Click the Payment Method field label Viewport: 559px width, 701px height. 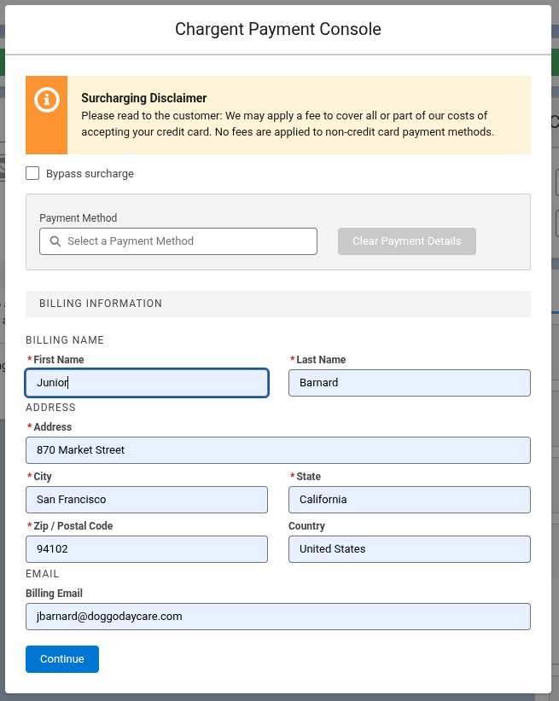79,218
